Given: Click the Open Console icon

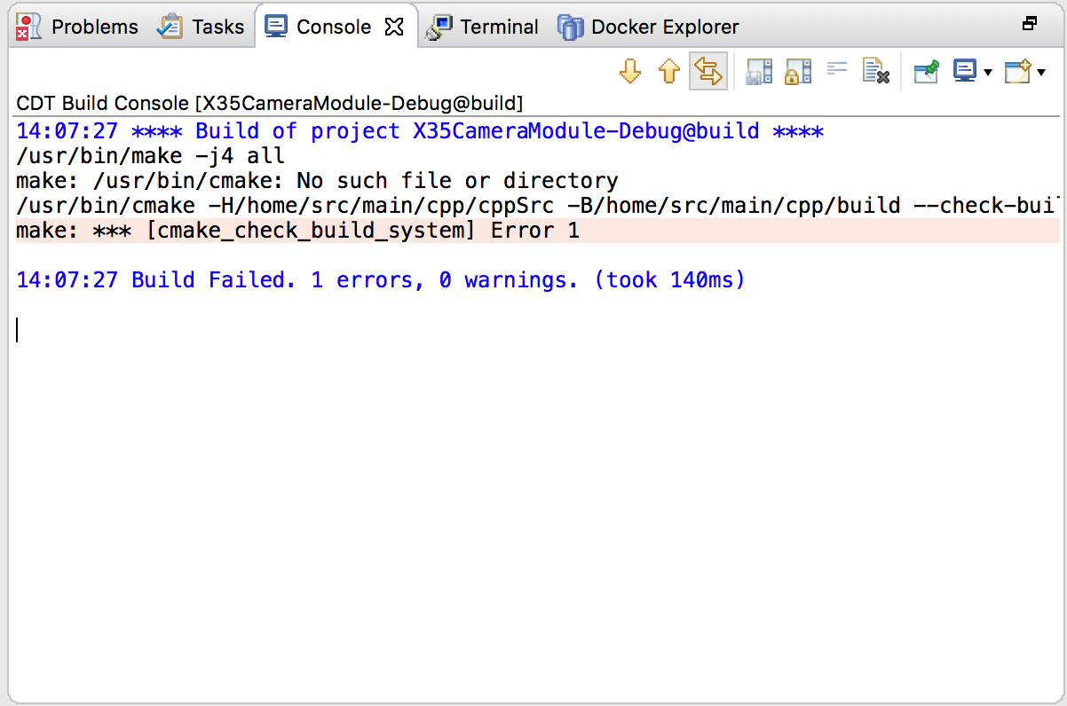Looking at the screenshot, I should click(x=1016, y=72).
